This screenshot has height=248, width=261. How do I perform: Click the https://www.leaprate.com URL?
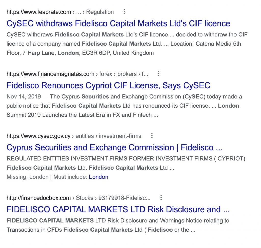click(x=39, y=12)
